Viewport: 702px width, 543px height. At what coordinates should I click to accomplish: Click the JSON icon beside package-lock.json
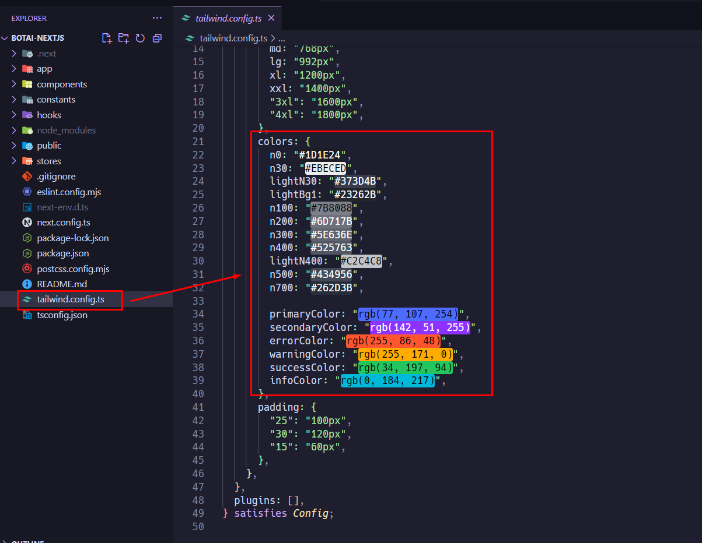click(27, 238)
